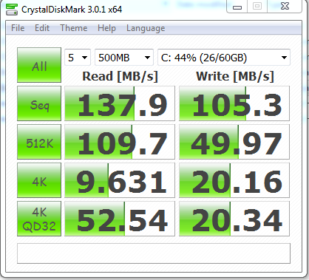Click the empty comment field at bottom
Screen dimensions: 309x280
pos(154,253)
